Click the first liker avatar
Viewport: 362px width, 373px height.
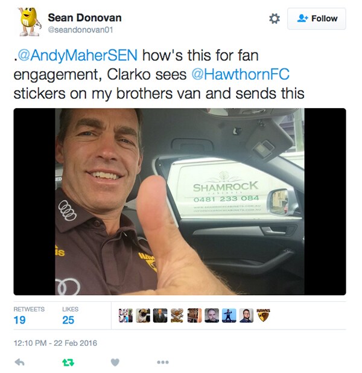[125, 316]
